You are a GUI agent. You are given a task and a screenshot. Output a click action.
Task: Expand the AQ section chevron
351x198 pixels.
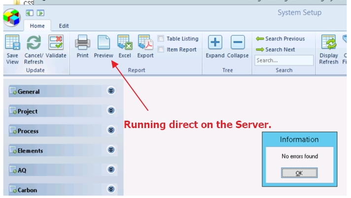click(x=111, y=169)
